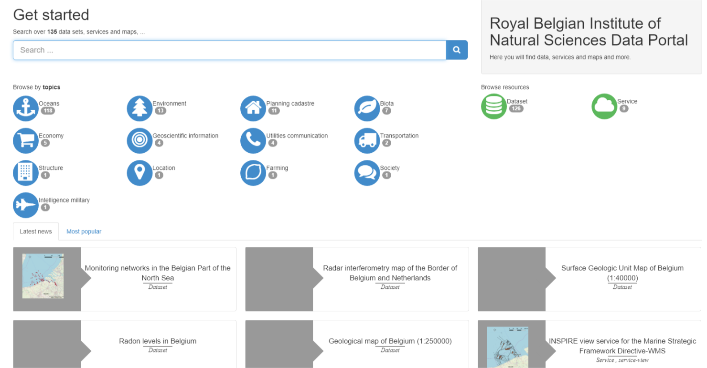Open the Structure building icon

(25, 173)
